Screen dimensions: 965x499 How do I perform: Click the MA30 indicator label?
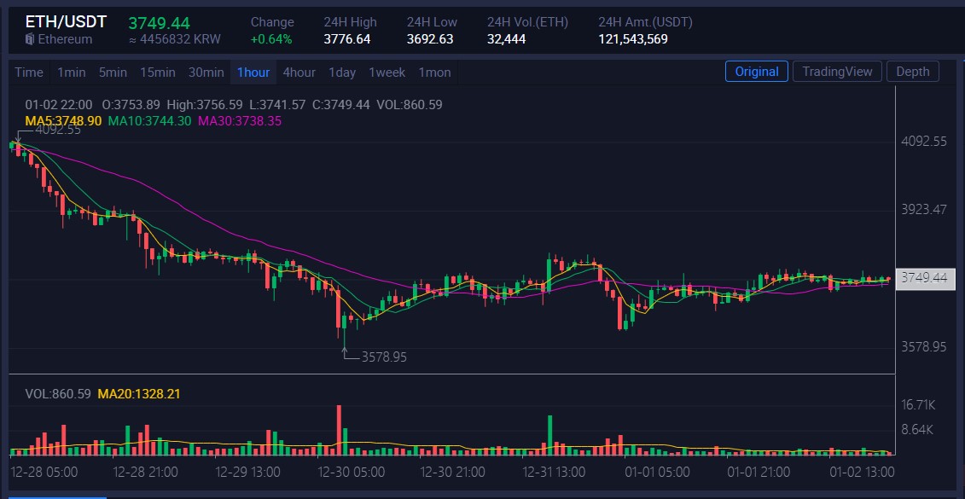click(x=240, y=121)
